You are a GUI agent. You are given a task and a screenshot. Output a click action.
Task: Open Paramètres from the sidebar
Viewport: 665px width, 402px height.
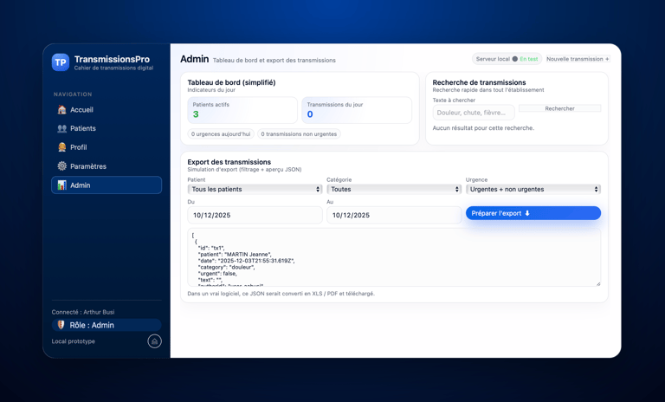tap(107, 166)
